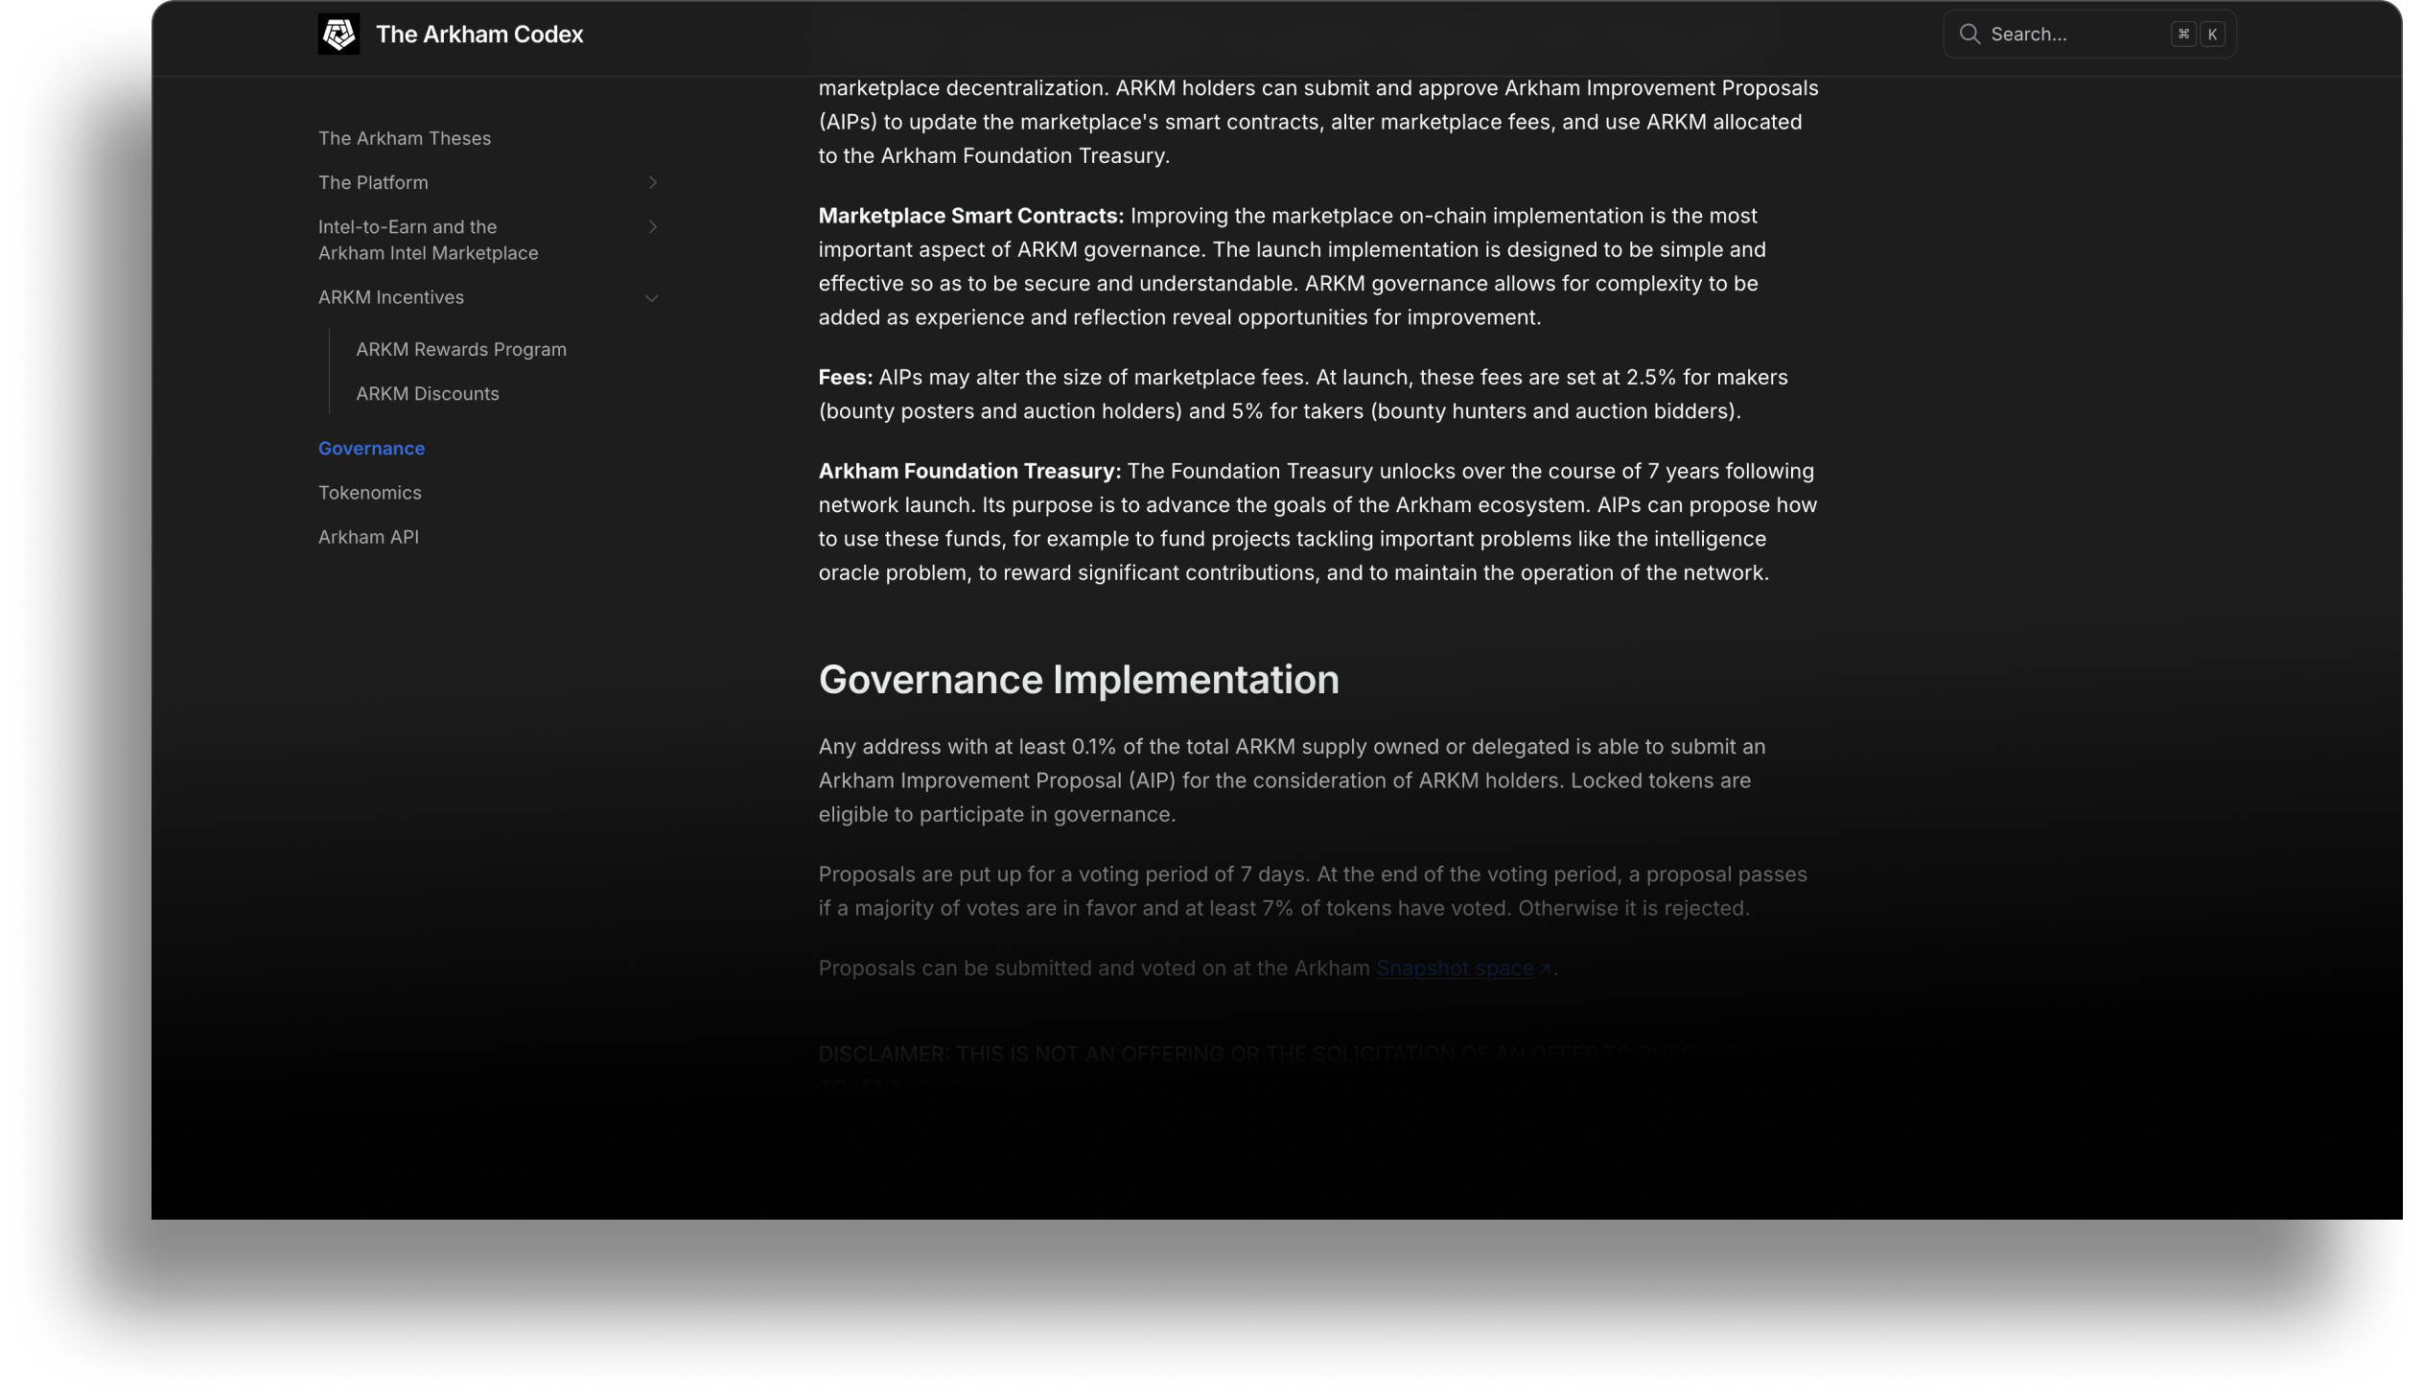Click the Arkham logo icon

[338, 35]
